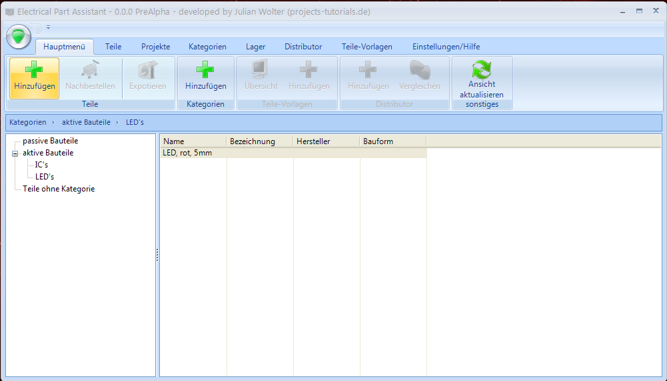Sort by the Bezeichnung column header
667x381 pixels.
click(x=260, y=141)
